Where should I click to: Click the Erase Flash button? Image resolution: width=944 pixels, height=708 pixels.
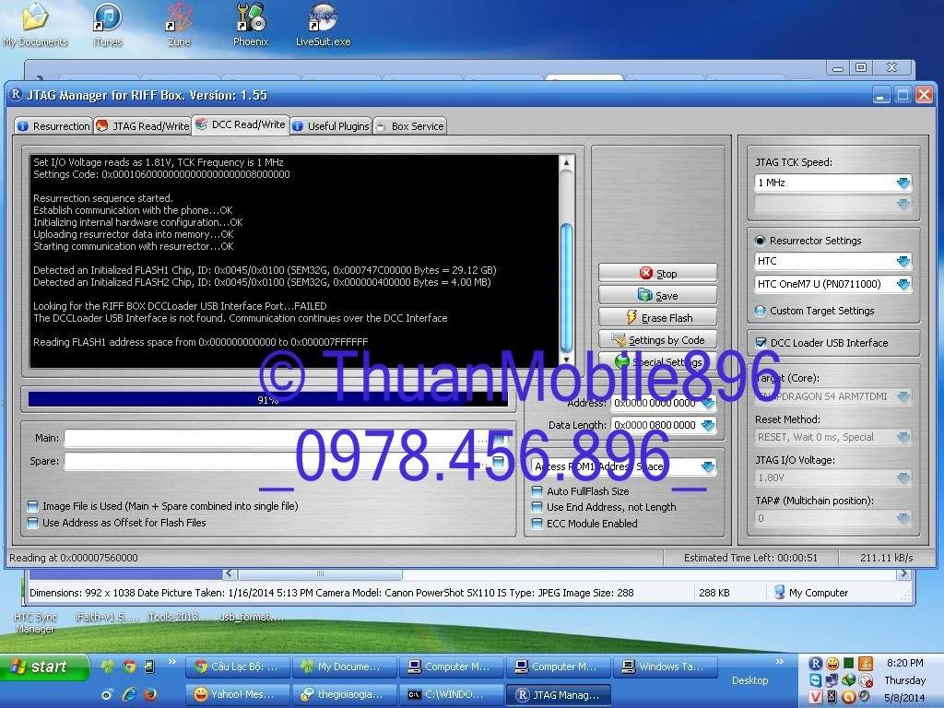[x=657, y=317]
